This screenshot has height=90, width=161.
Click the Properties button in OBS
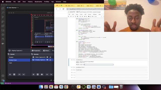coord(36,50)
